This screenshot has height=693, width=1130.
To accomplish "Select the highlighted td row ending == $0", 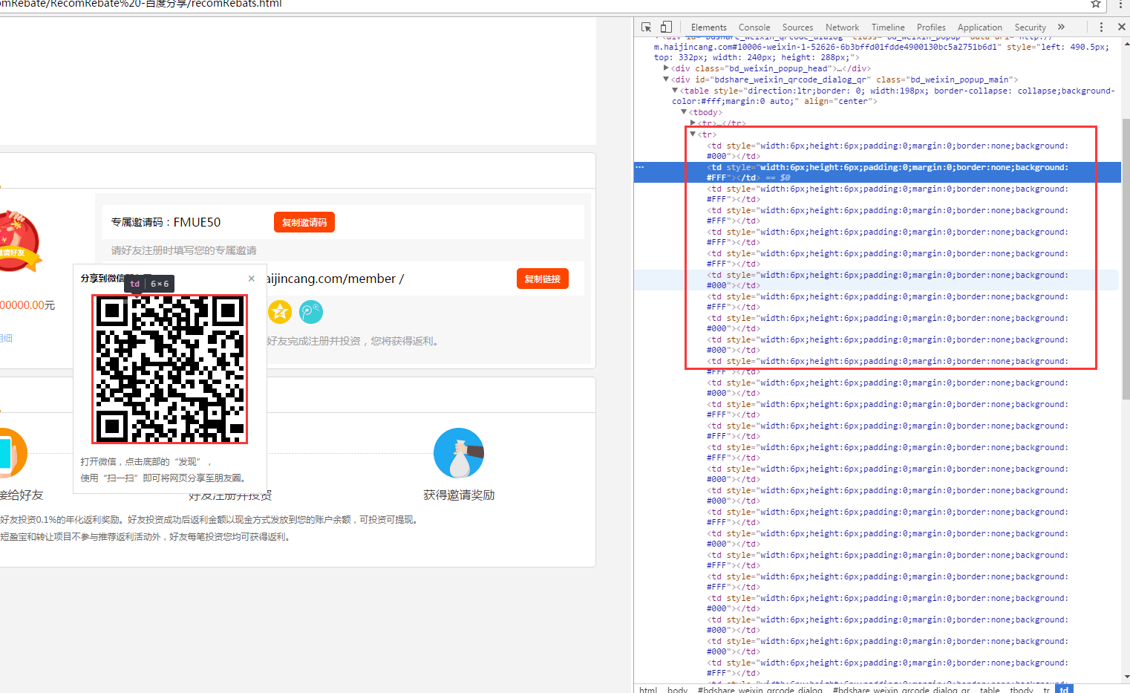I will [877, 172].
